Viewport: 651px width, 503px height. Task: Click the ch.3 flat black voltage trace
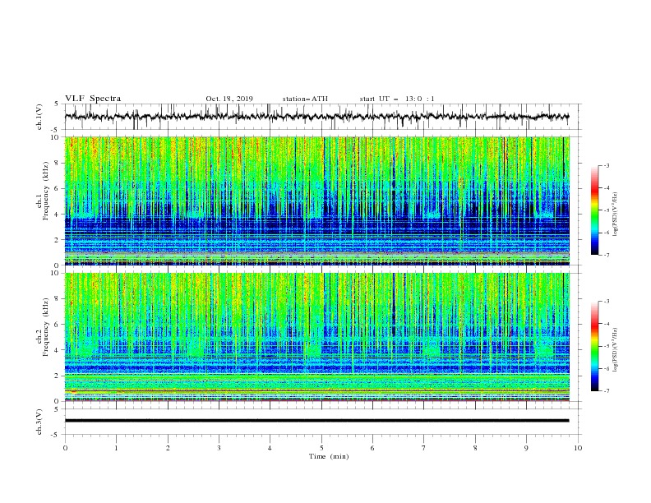pos(316,421)
